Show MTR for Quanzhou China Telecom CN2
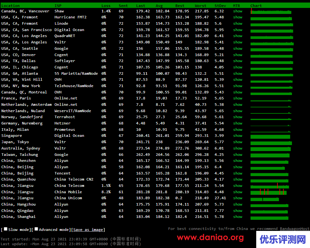This screenshot has height=248, width=310. coord(238,179)
